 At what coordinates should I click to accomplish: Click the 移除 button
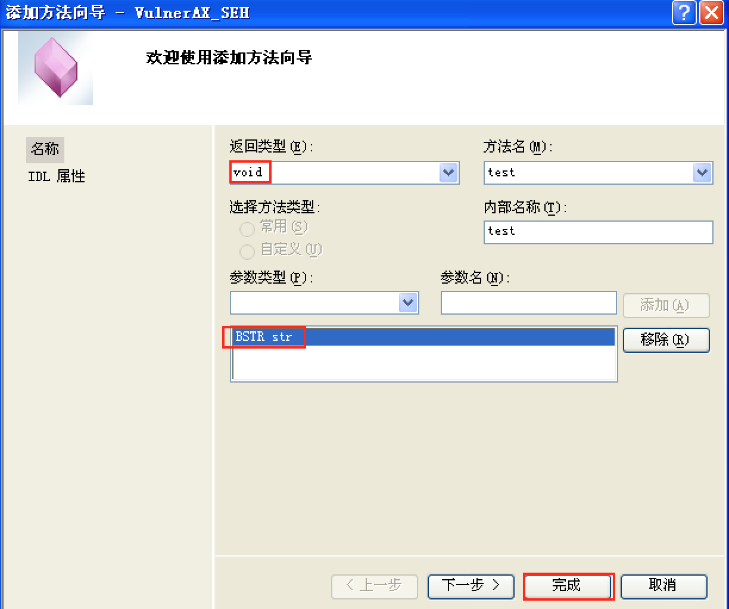666,340
